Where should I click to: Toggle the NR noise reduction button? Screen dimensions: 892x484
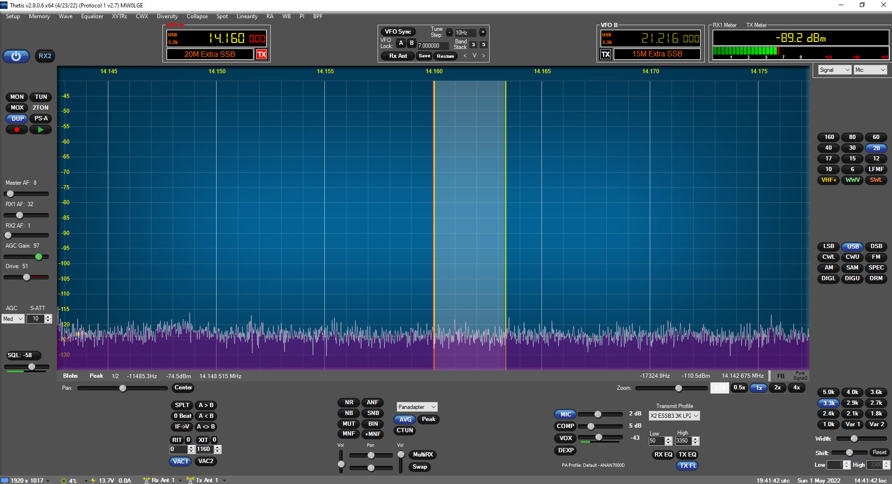coord(349,402)
